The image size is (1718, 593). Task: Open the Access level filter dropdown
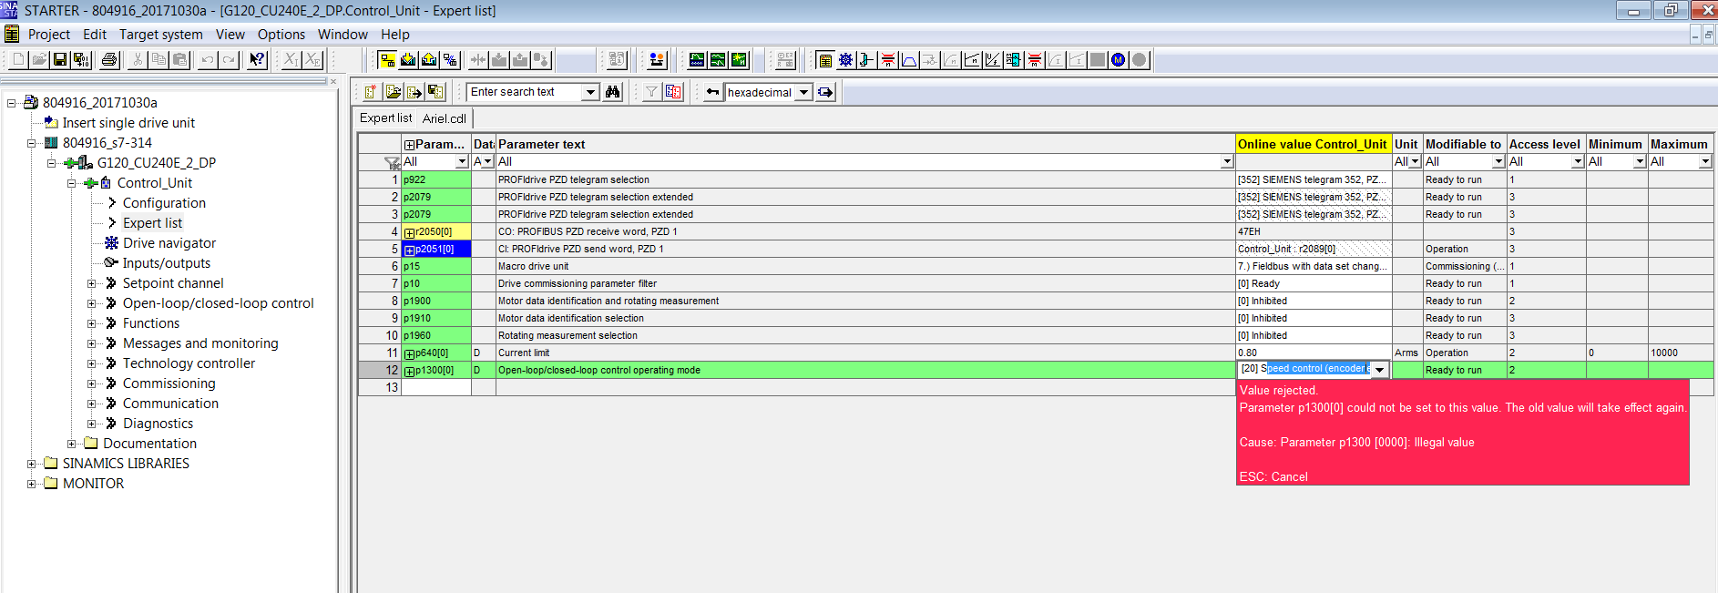coord(1578,161)
